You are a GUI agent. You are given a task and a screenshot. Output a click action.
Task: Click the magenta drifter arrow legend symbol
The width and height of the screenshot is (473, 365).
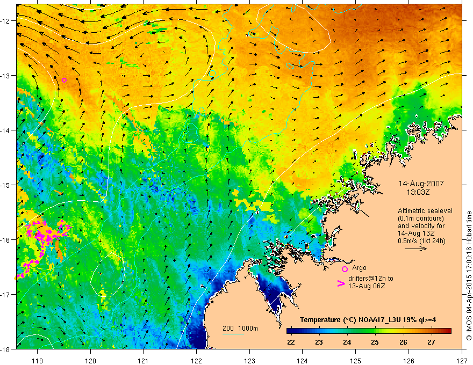click(x=341, y=283)
